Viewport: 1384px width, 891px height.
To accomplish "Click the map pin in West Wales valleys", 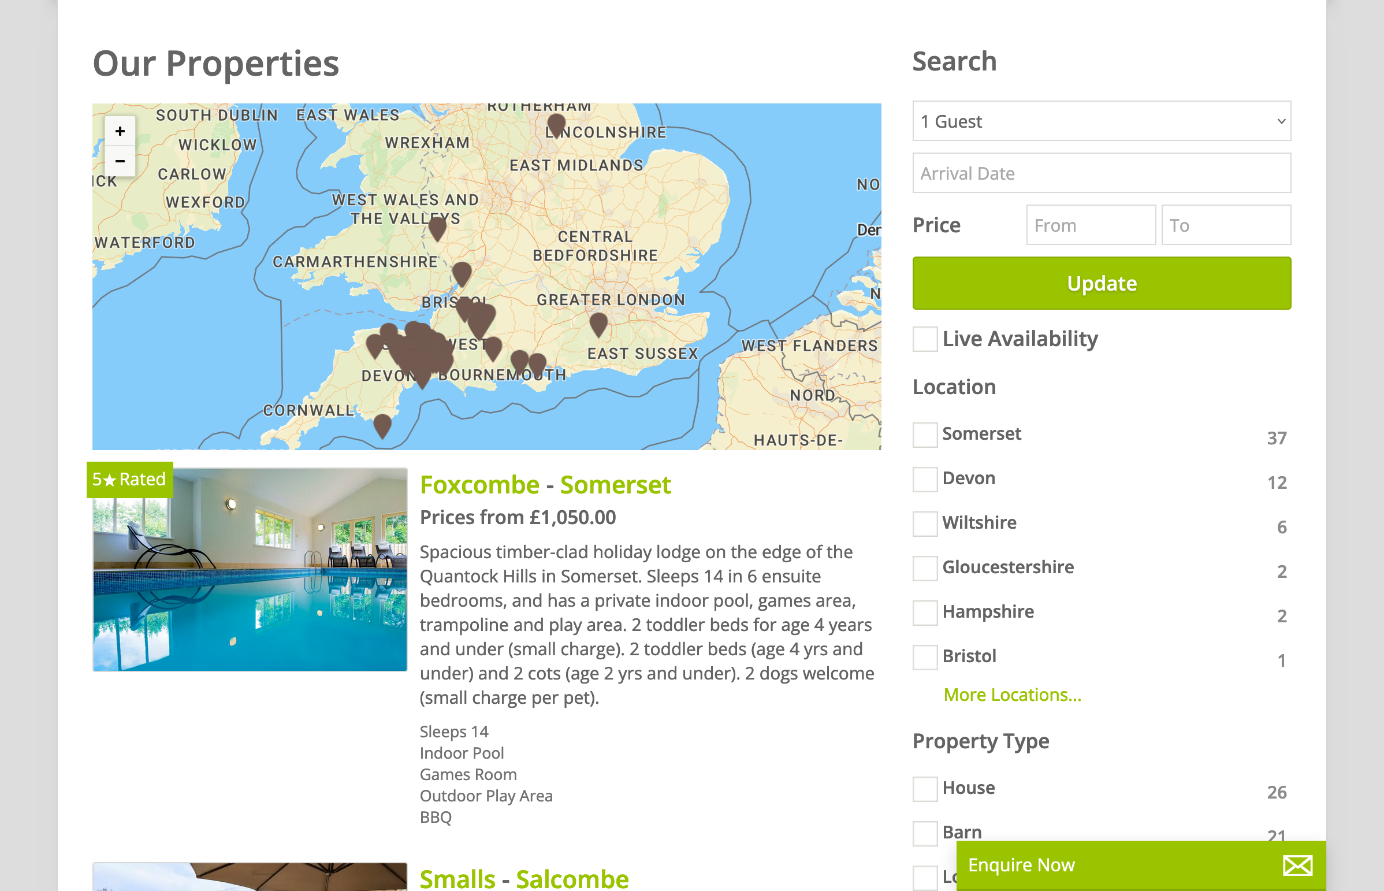I will 437,228.
